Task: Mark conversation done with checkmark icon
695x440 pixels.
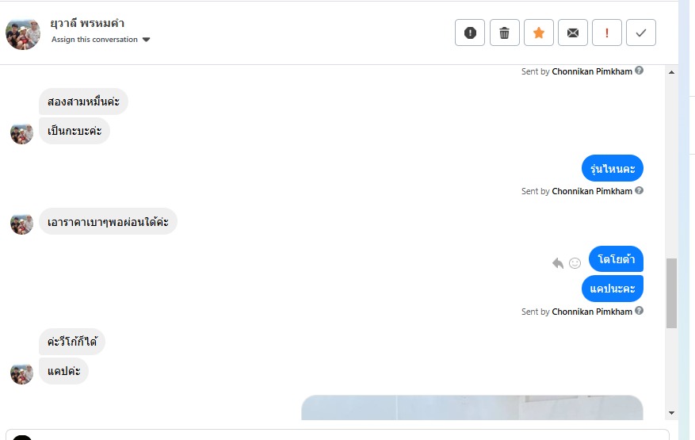Action: coord(641,33)
